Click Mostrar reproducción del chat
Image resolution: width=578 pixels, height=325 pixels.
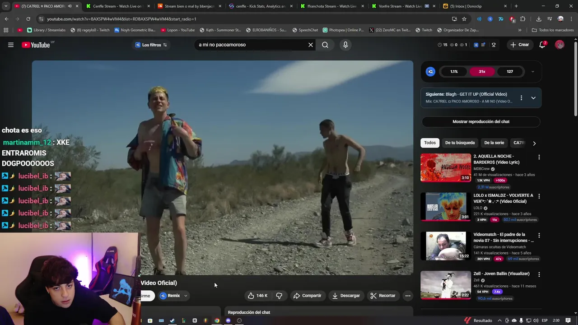[x=481, y=121]
